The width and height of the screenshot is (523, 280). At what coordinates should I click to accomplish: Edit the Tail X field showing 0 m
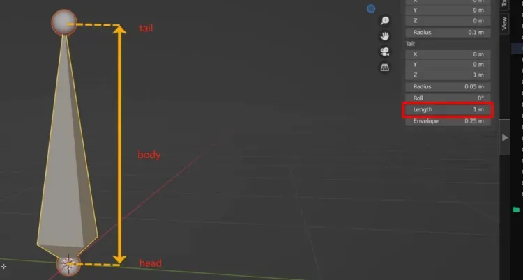click(x=448, y=54)
